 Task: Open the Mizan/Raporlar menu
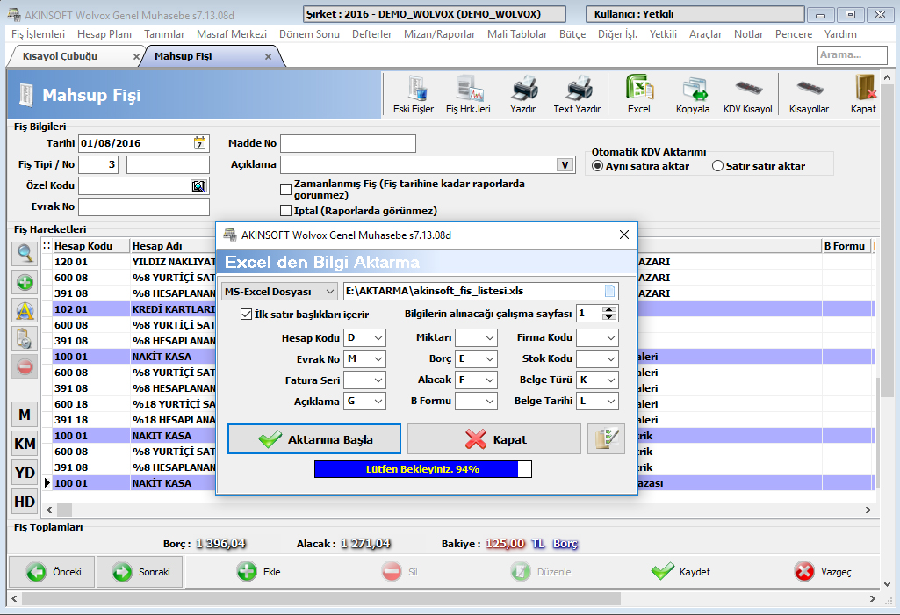point(440,34)
